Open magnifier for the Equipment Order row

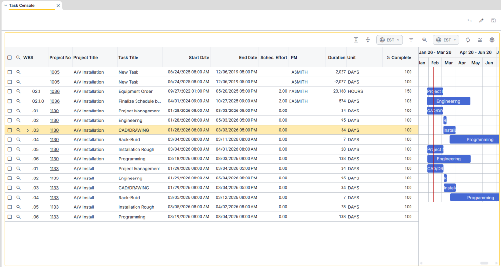[18, 91]
